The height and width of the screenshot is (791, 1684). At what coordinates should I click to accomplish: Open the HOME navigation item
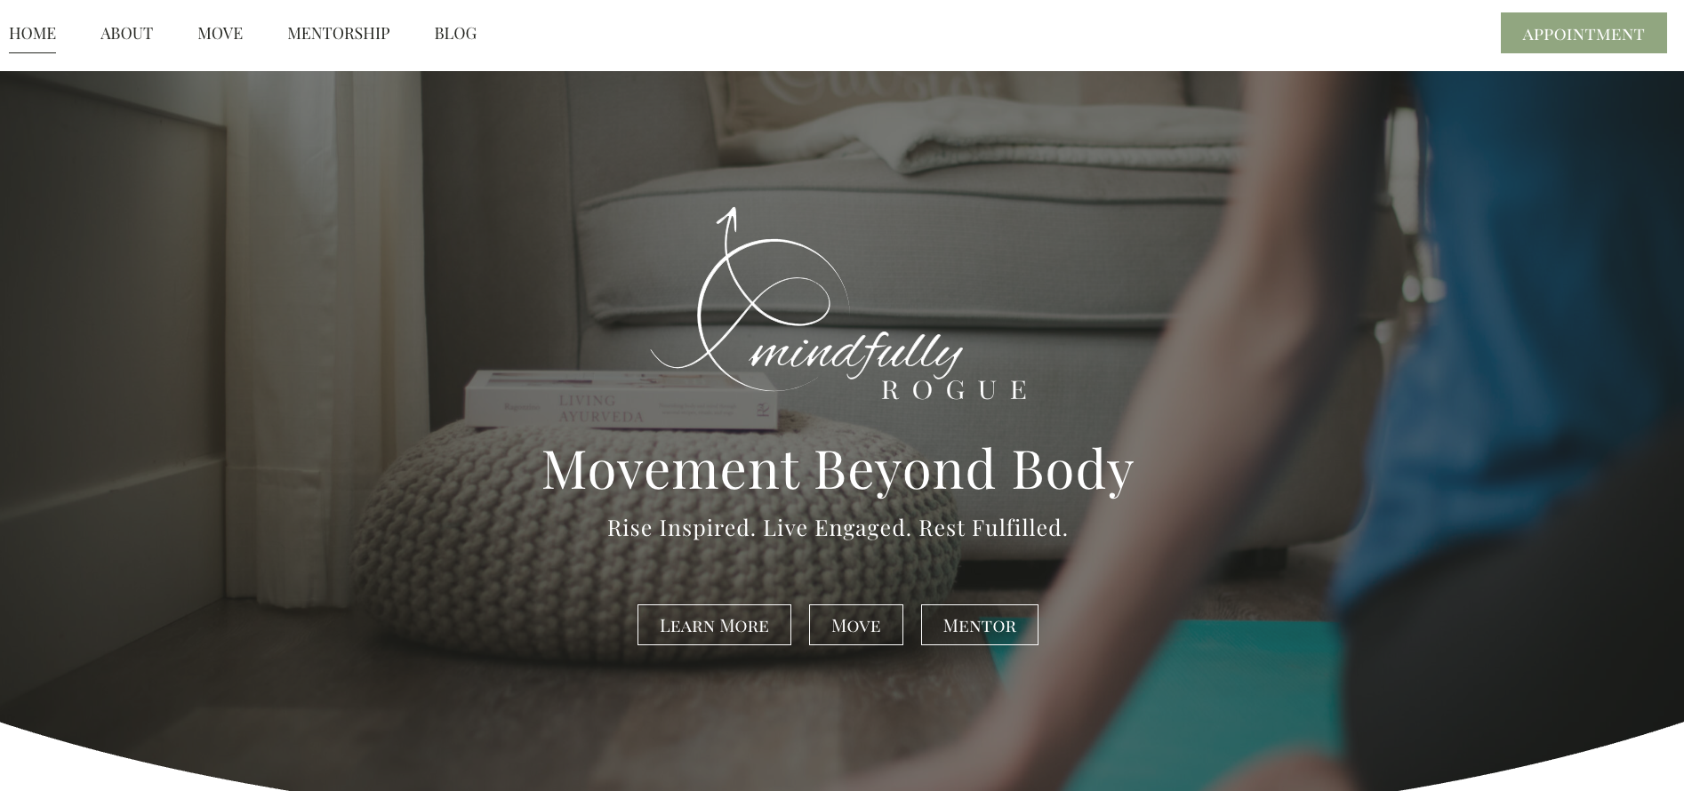[x=32, y=34]
